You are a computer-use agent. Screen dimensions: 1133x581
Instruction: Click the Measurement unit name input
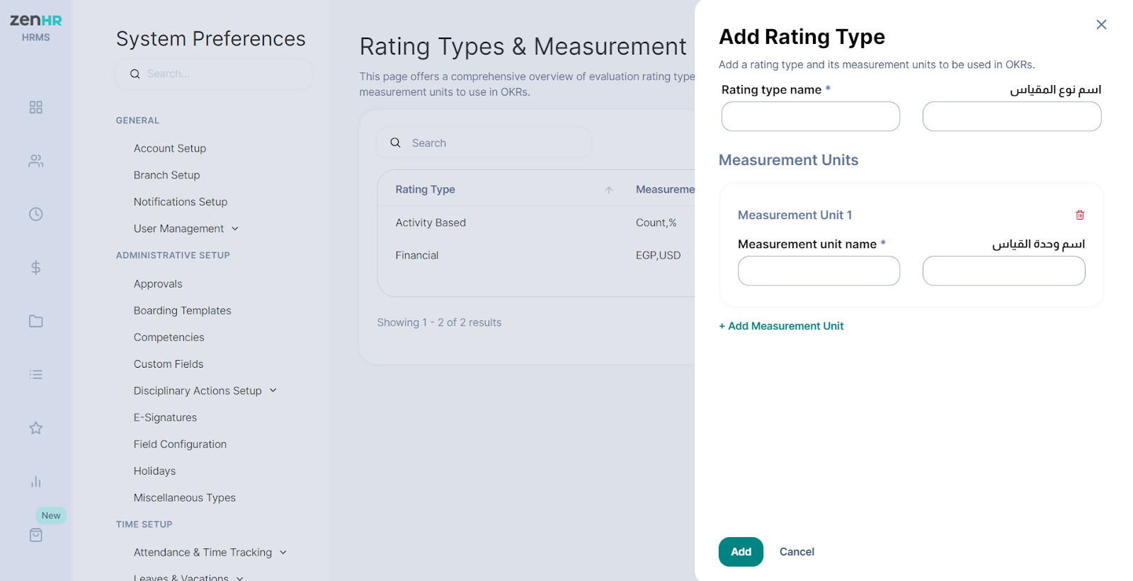point(819,271)
